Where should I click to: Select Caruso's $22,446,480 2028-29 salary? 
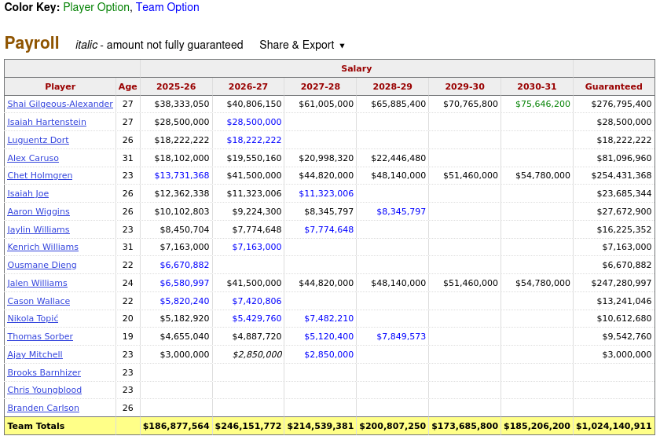click(398, 158)
